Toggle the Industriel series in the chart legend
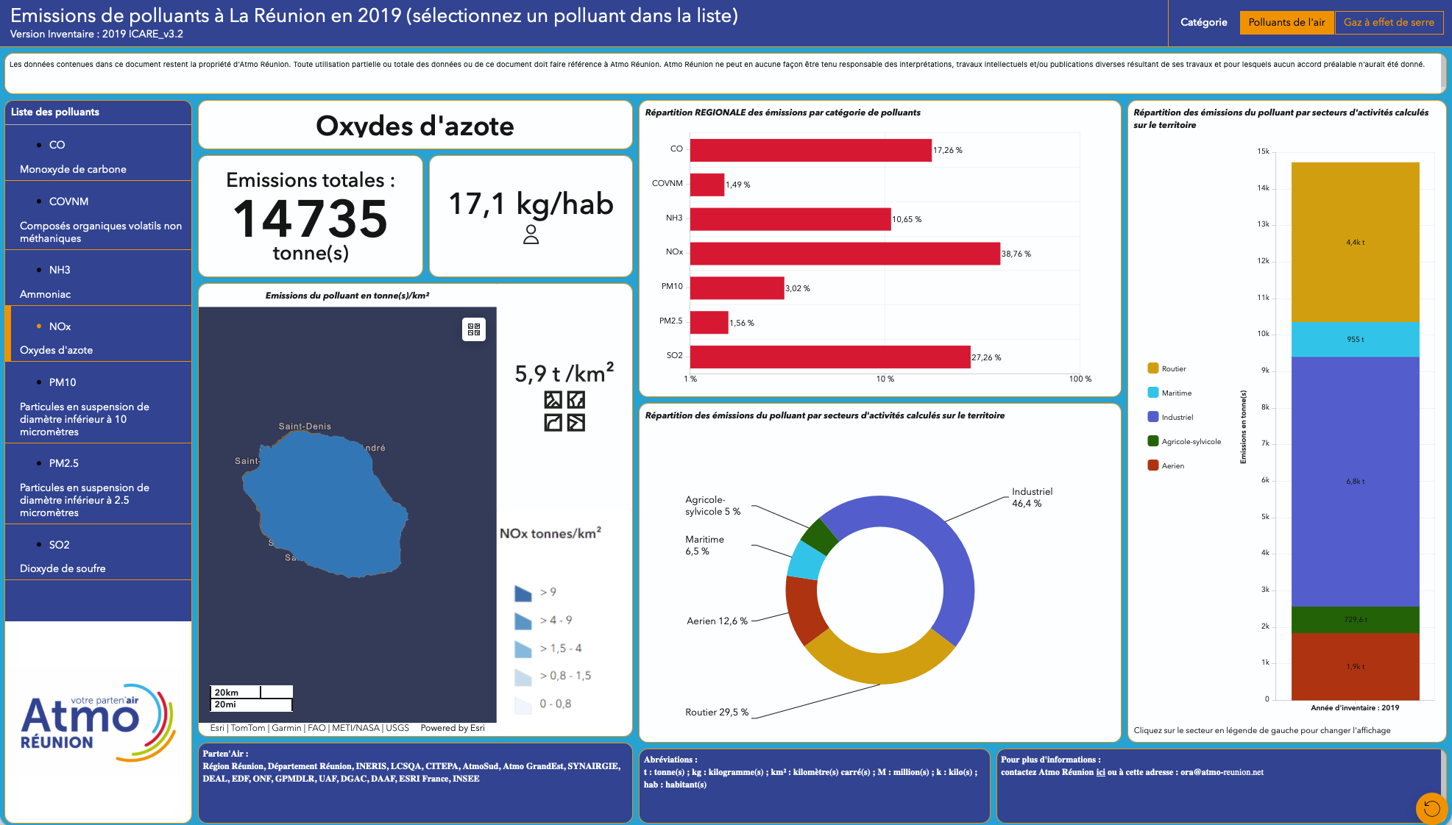This screenshot has height=825, width=1452. (x=1171, y=417)
